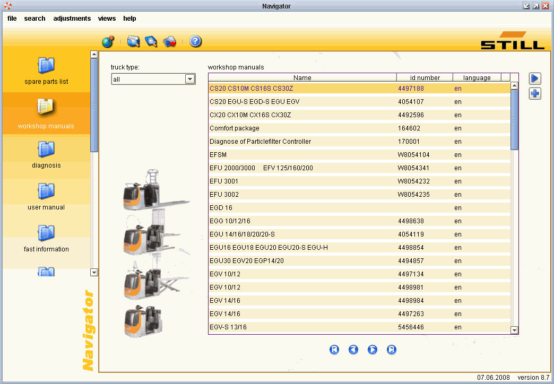Click the manuals table scroll up arrow

514,85
